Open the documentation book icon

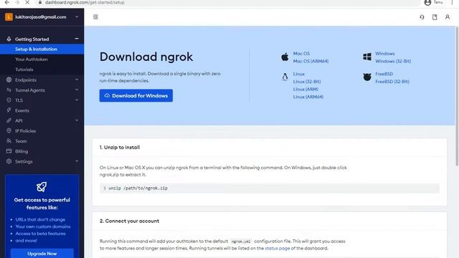click(x=435, y=17)
